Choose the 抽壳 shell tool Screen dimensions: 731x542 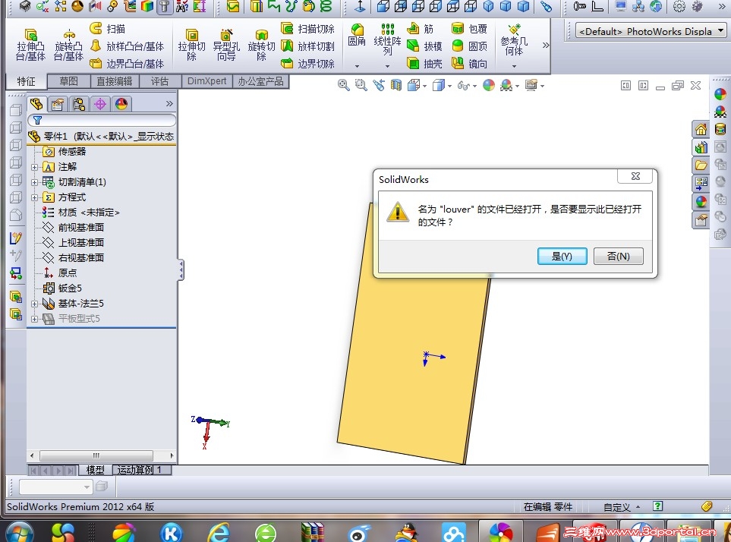(424, 63)
